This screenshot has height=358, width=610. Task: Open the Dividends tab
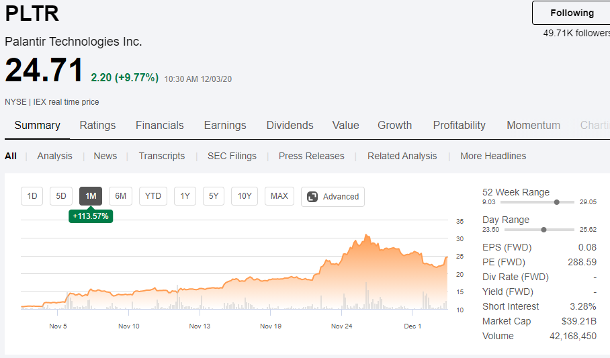click(x=290, y=126)
